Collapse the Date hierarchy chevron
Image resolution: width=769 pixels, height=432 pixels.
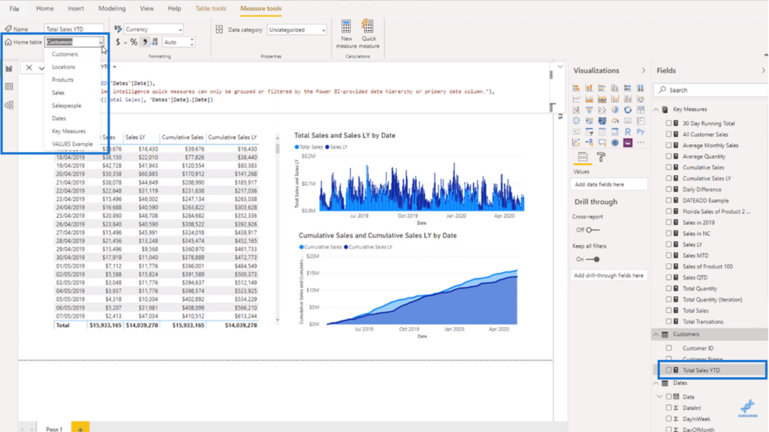(x=660, y=397)
